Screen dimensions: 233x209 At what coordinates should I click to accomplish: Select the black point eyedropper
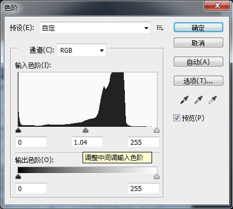pos(185,100)
